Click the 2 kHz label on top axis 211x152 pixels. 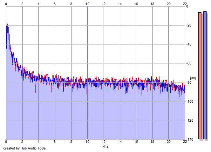[22, 4]
